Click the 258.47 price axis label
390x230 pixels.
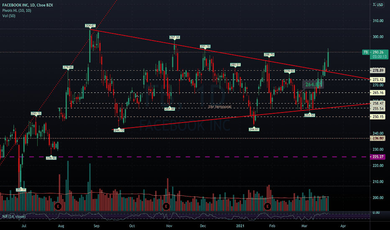pyautogui.click(x=378, y=103)
